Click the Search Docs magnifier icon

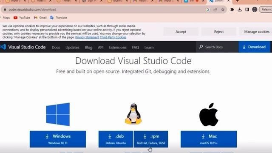tap(201, 47)
